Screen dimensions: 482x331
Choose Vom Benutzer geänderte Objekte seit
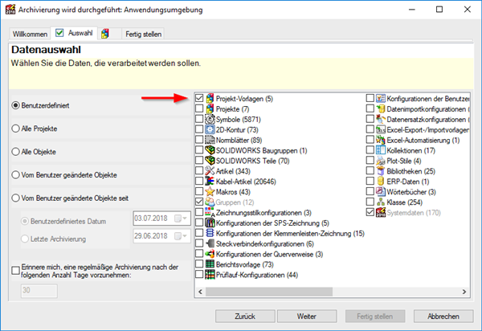coord(16,198)
